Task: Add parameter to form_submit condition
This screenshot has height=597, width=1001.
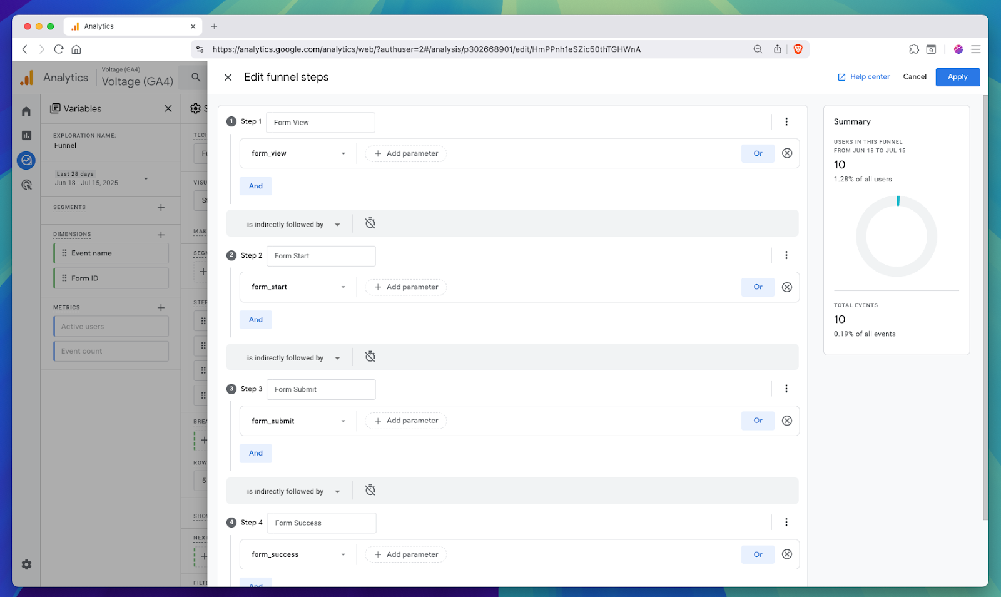Action: click(x=406, y=421)
